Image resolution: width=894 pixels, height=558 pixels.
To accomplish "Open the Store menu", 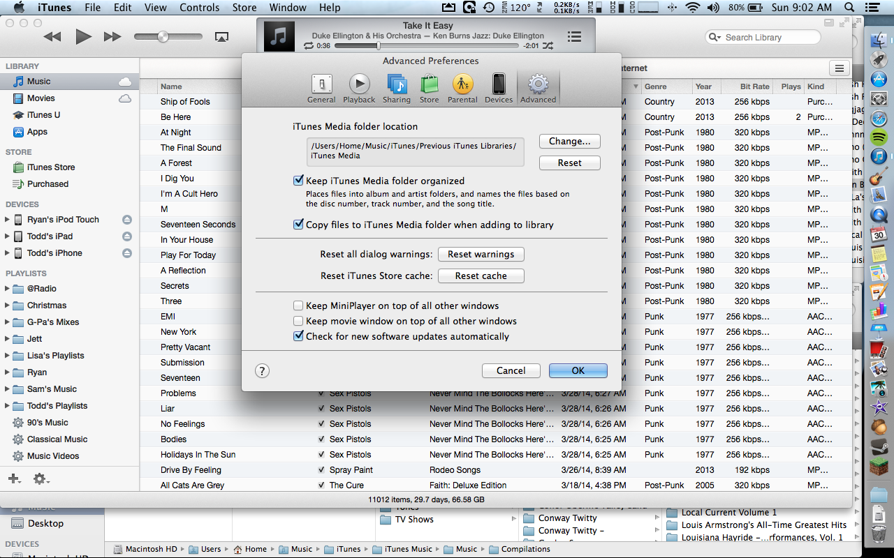I will (x=244, y=8).
